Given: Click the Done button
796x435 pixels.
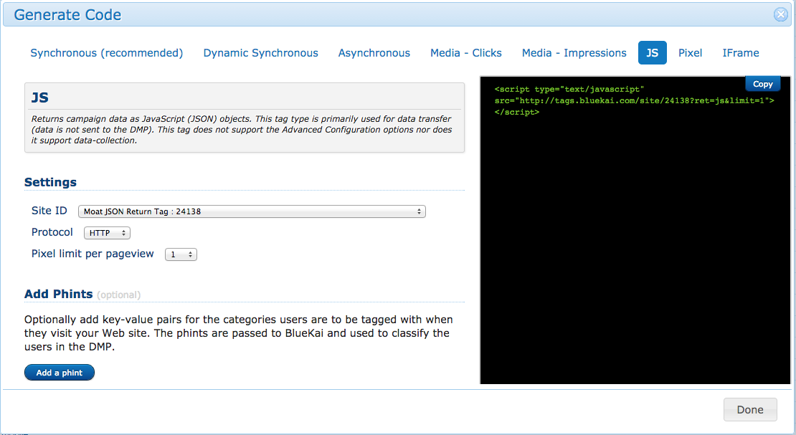Looking at the screenshot, I should (x=750, y=410).
